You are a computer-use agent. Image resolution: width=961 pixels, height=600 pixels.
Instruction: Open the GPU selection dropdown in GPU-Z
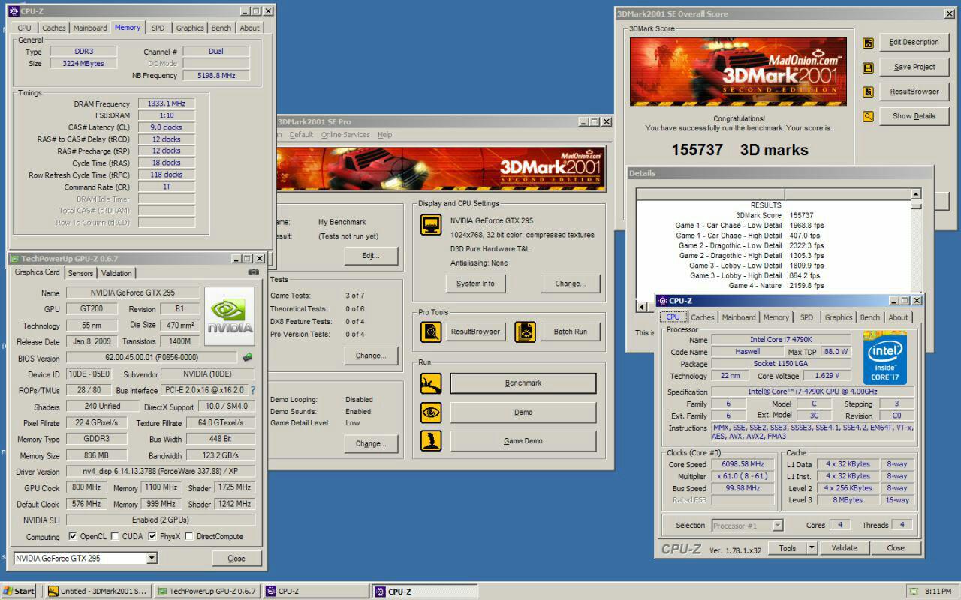(x=151, y=558)
